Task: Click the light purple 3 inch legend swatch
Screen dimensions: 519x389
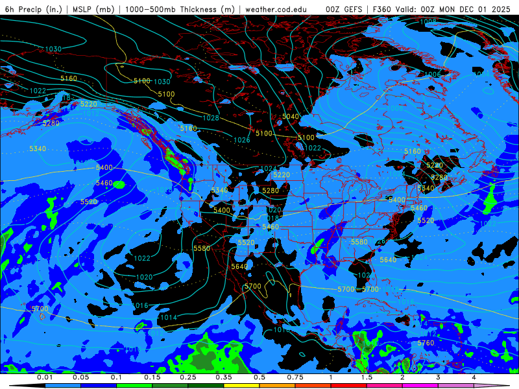Action: tap(456, 386)
